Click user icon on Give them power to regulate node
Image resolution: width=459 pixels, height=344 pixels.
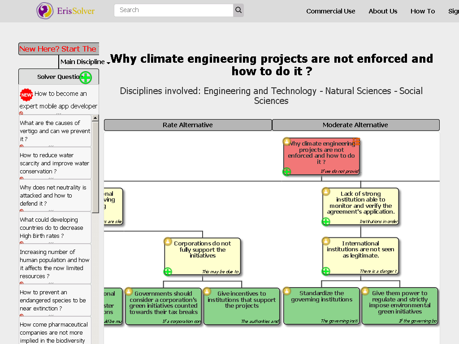click(365, 291)
